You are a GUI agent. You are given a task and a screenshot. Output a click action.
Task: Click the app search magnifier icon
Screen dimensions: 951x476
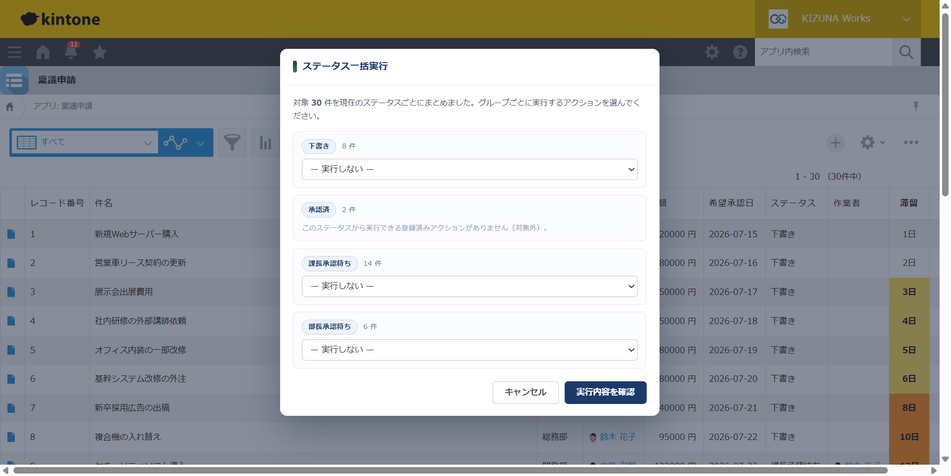pyautogui.click(x=906, y=52)
